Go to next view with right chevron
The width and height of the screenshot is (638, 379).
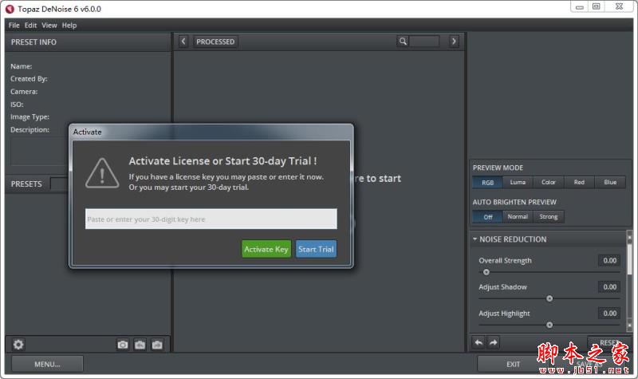pos(454,41)
